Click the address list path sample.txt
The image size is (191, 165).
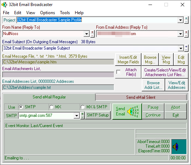(x=58, y=87)
